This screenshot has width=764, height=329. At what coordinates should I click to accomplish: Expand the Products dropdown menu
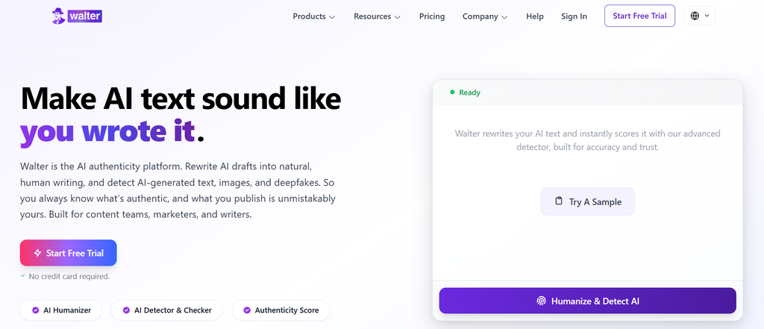point(314,16)
